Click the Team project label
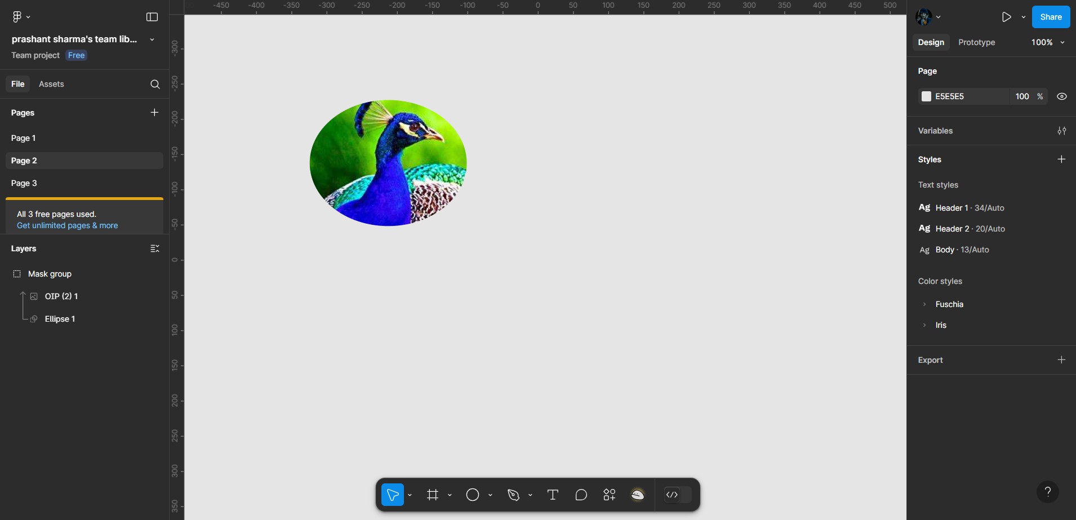 pos(35,55)
